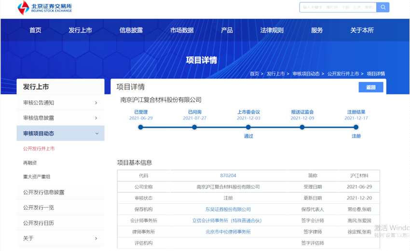Click the 通过 result label
410x251 pixels.
(x=248, y=136)
